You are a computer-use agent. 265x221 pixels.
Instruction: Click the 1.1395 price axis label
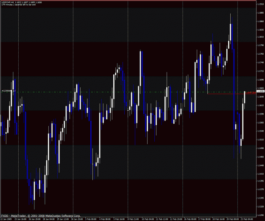(x=260, y=181)
